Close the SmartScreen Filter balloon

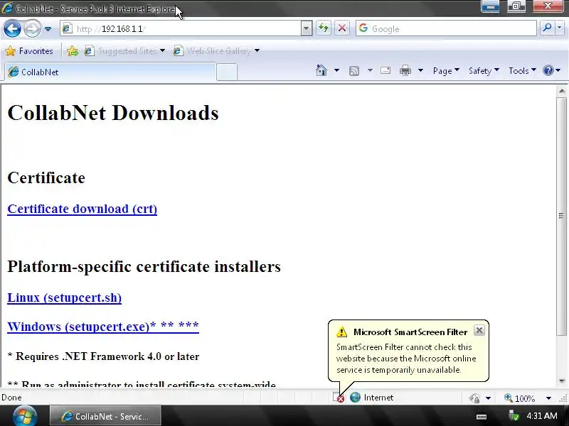(x=479, y=330)
